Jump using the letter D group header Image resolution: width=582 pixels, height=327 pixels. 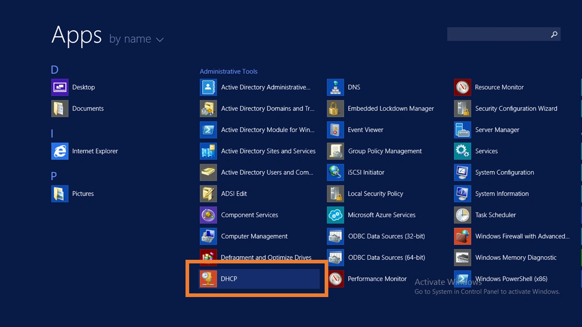[55, 70]
